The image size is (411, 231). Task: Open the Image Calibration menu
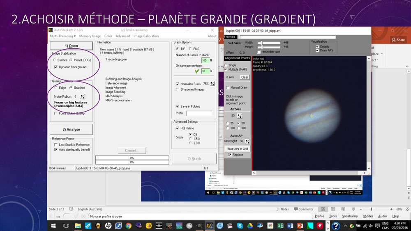tap(146, 36)
